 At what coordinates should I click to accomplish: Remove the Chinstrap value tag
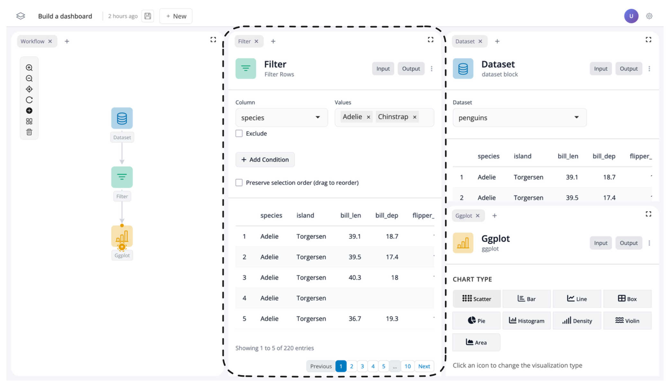pyautogui.click(x=415, y=117)
